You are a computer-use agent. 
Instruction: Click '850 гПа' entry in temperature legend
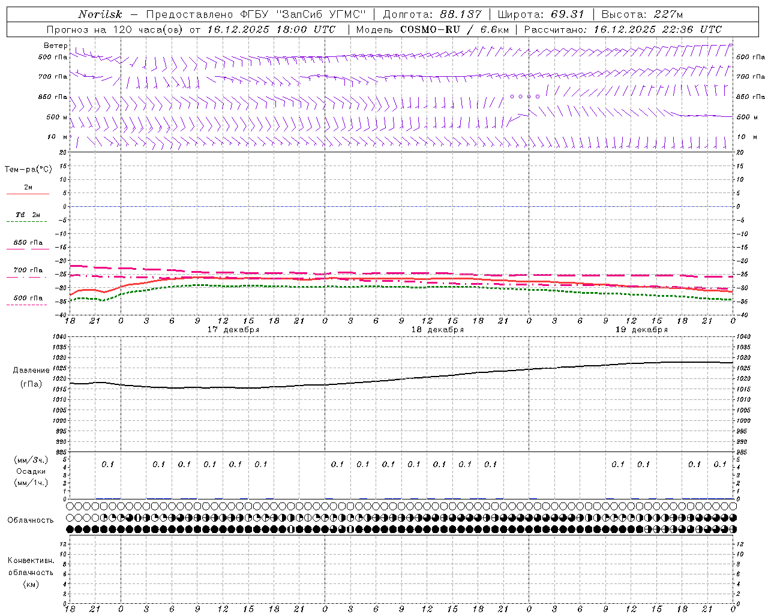tap(28, 243)
